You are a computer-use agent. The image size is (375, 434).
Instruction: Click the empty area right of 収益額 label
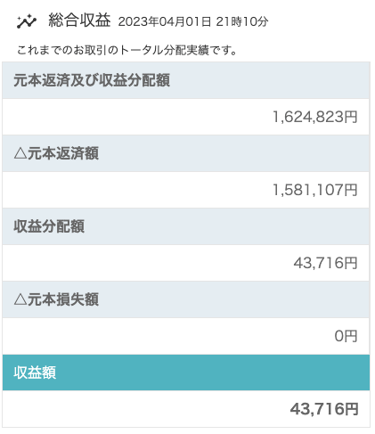[x=212, y=373]
